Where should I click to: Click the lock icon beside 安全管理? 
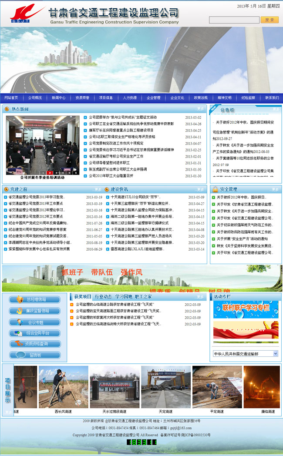click(215, 189)
